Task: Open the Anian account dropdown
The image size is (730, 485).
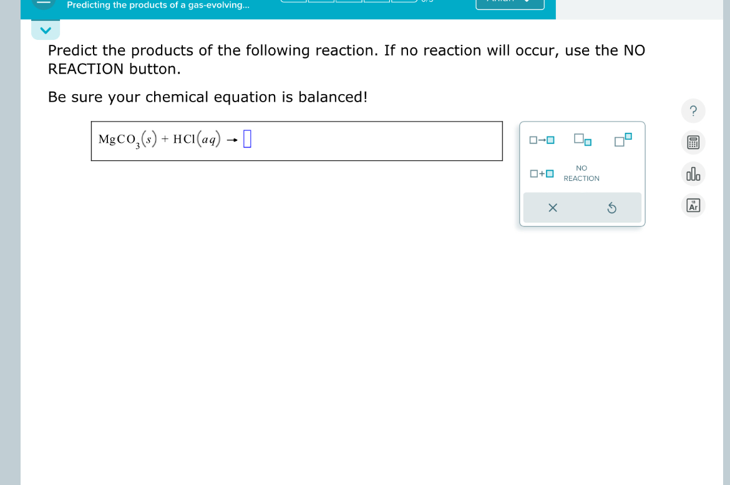Action: tap(510, 3)
